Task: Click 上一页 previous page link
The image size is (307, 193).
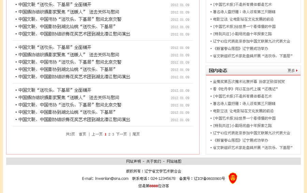Action: [97, 134]
